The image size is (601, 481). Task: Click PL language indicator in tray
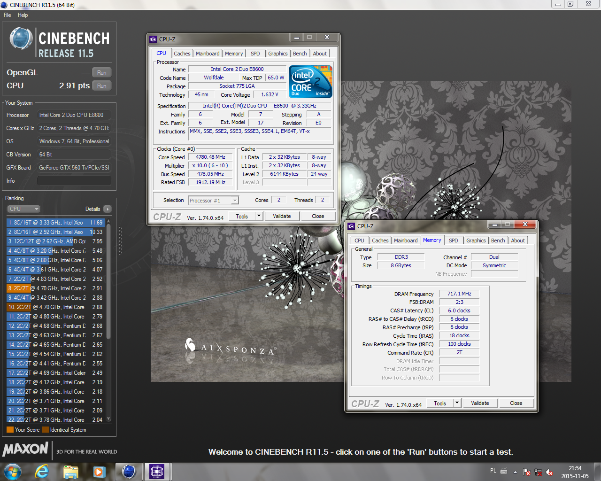coord(493,471)
